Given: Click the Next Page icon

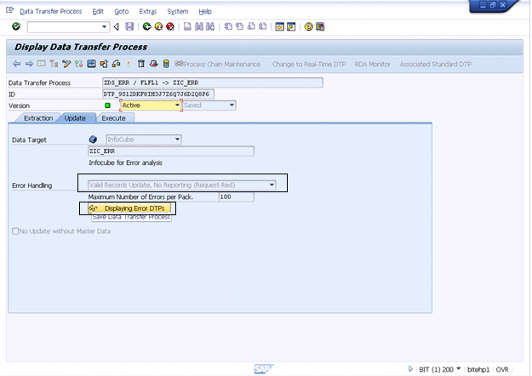Looking at the screenshot, I should pos(251,26).
